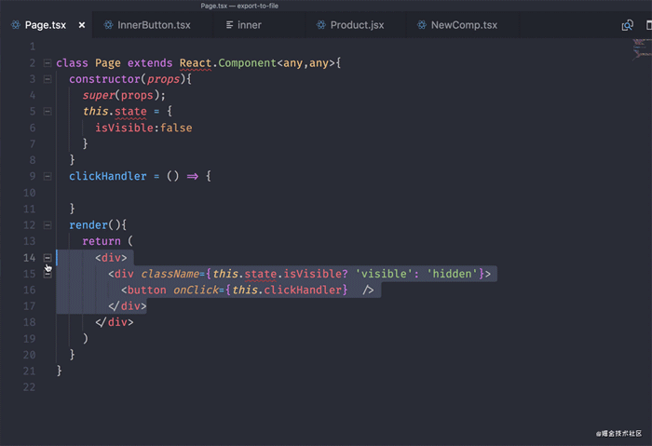Collapse the this.state object on line 5
The width and height of the screenshot is (652, 446).
coord(47,112)
